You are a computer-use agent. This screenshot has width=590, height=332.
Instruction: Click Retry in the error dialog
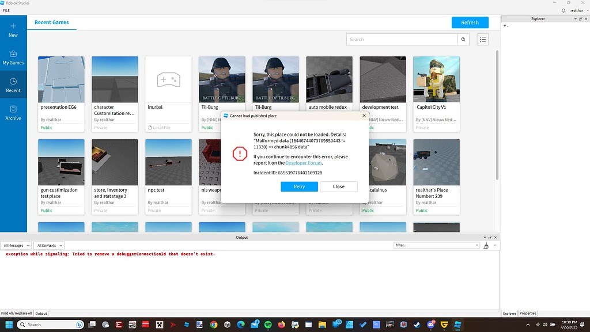click(299, 186)
